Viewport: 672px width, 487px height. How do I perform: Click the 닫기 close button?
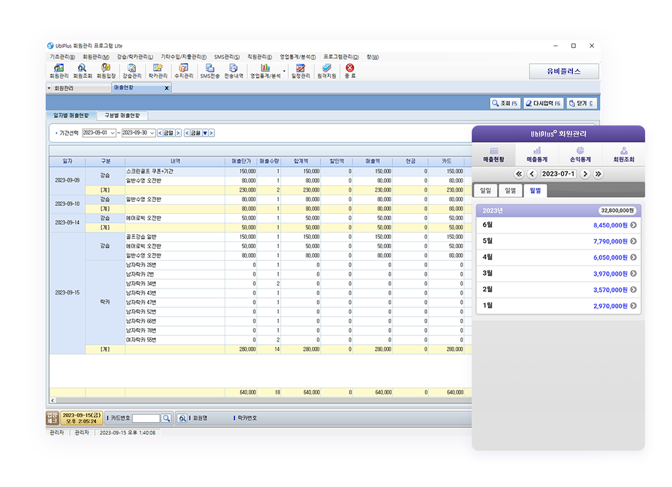pyautogui.click(x=581, y=103)
